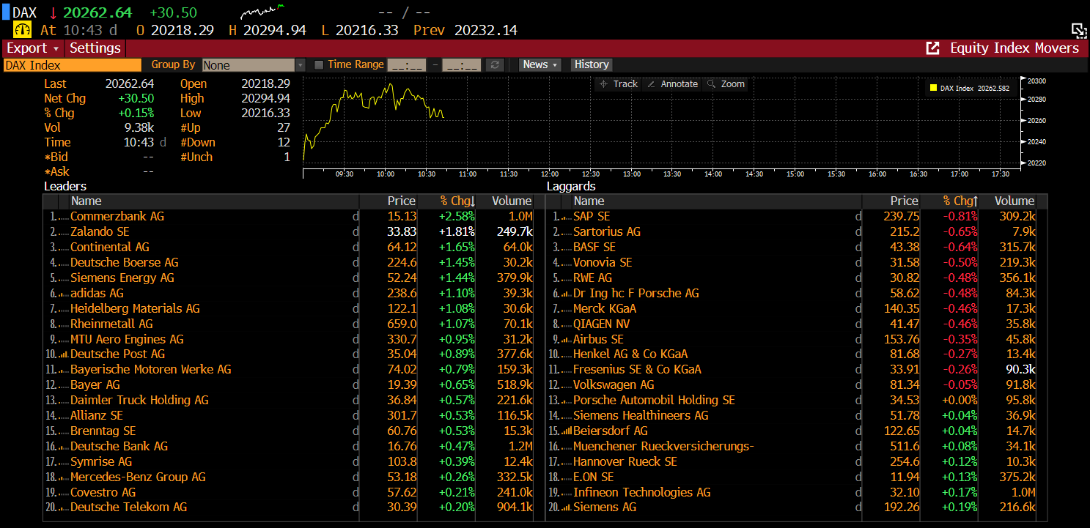Click the yellow clock icon beside At

coord(23,30)
